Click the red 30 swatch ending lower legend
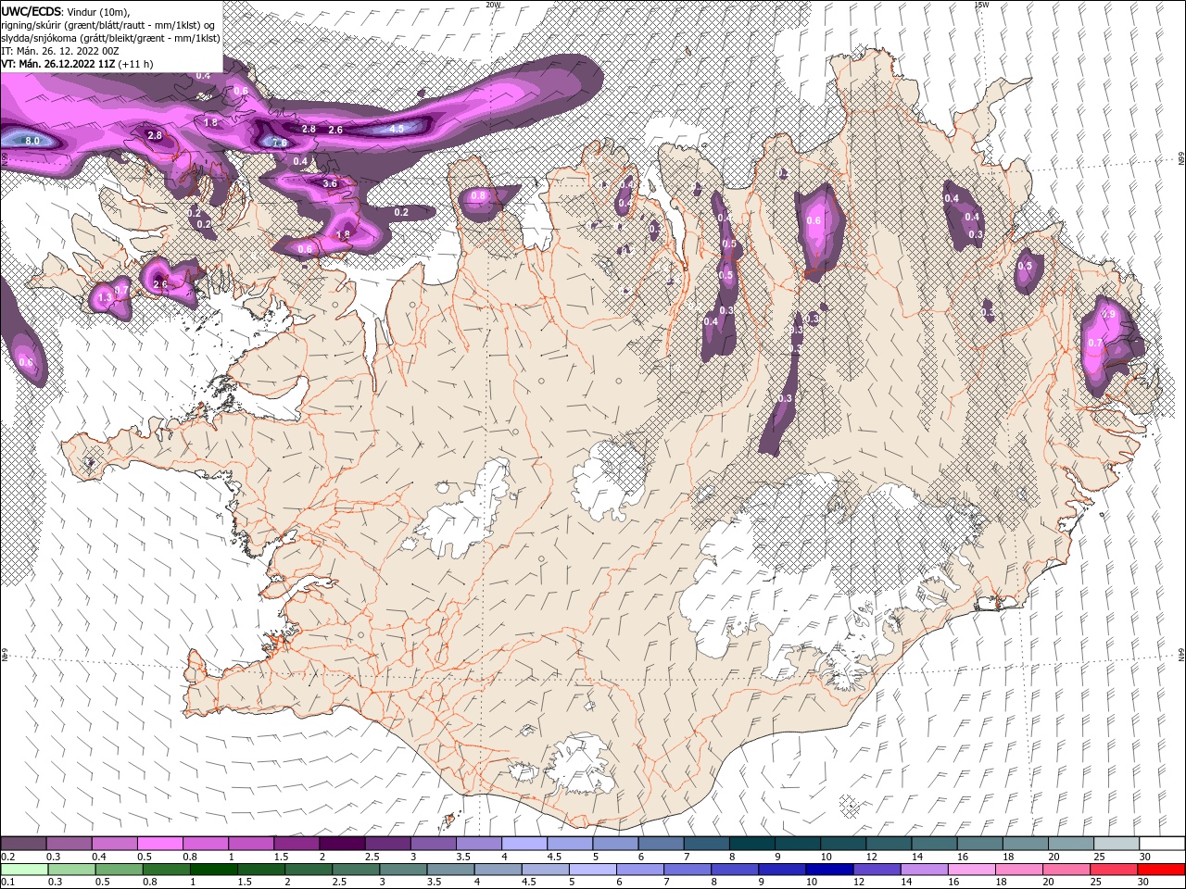The height and width of the screenshot is (889, 1186). pos(1162,870)
